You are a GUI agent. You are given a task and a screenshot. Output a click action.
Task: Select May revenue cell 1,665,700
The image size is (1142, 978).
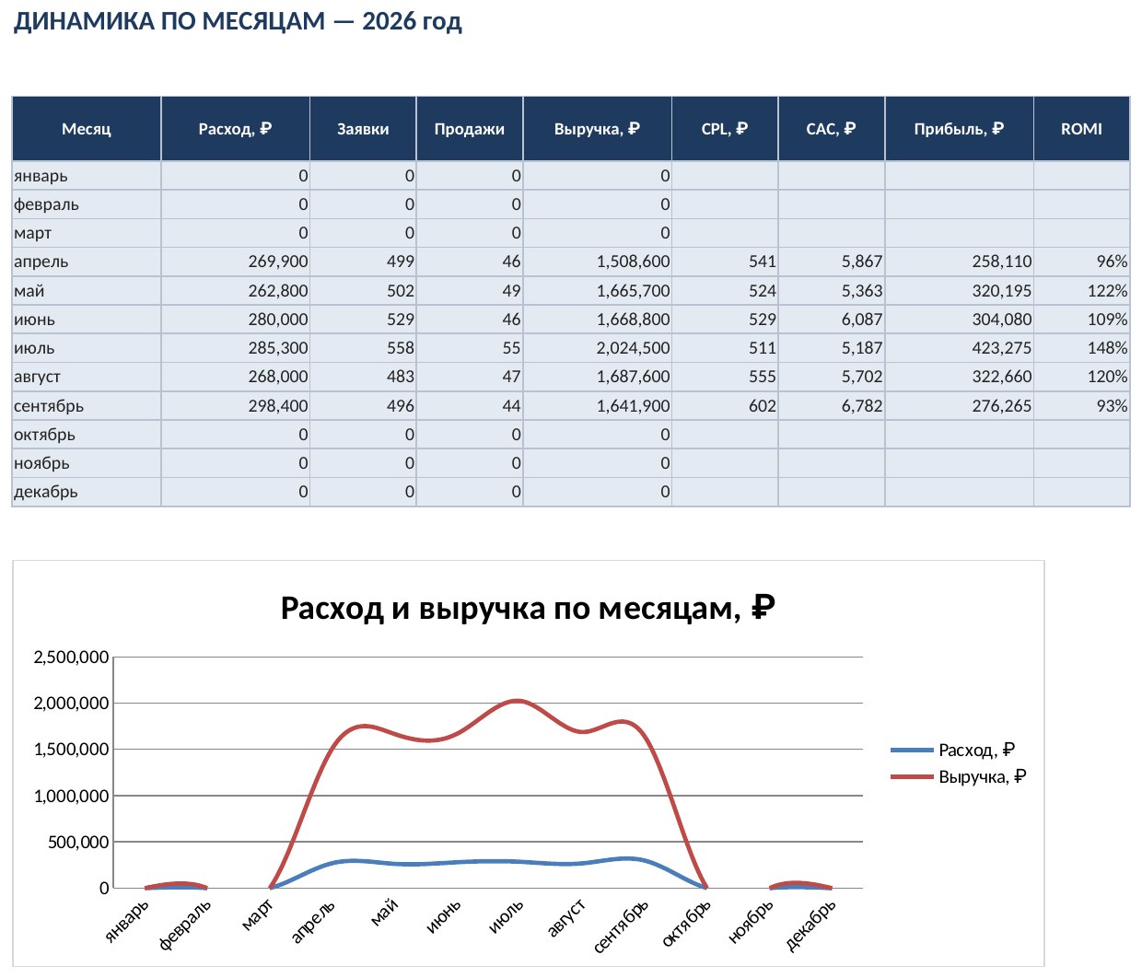coord(598,291)
